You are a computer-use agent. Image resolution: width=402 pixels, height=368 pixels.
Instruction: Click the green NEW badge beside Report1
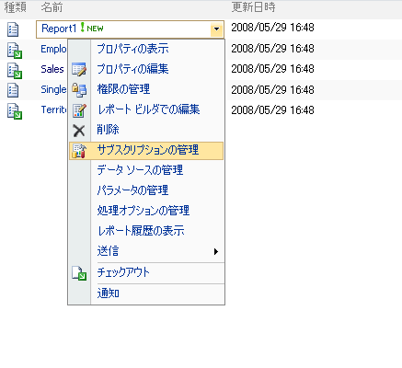[92, 28]
